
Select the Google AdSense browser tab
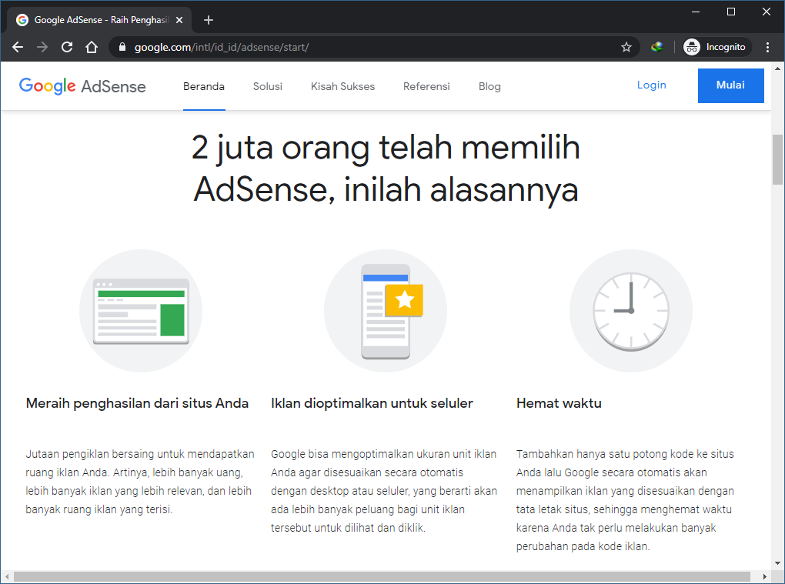point(99,20)
